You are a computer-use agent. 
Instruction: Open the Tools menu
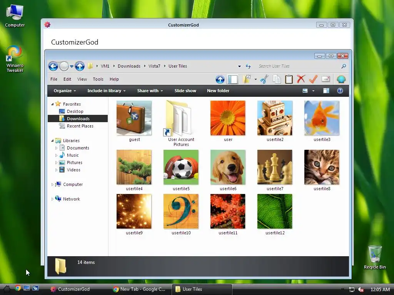click(x=98, y=79)
